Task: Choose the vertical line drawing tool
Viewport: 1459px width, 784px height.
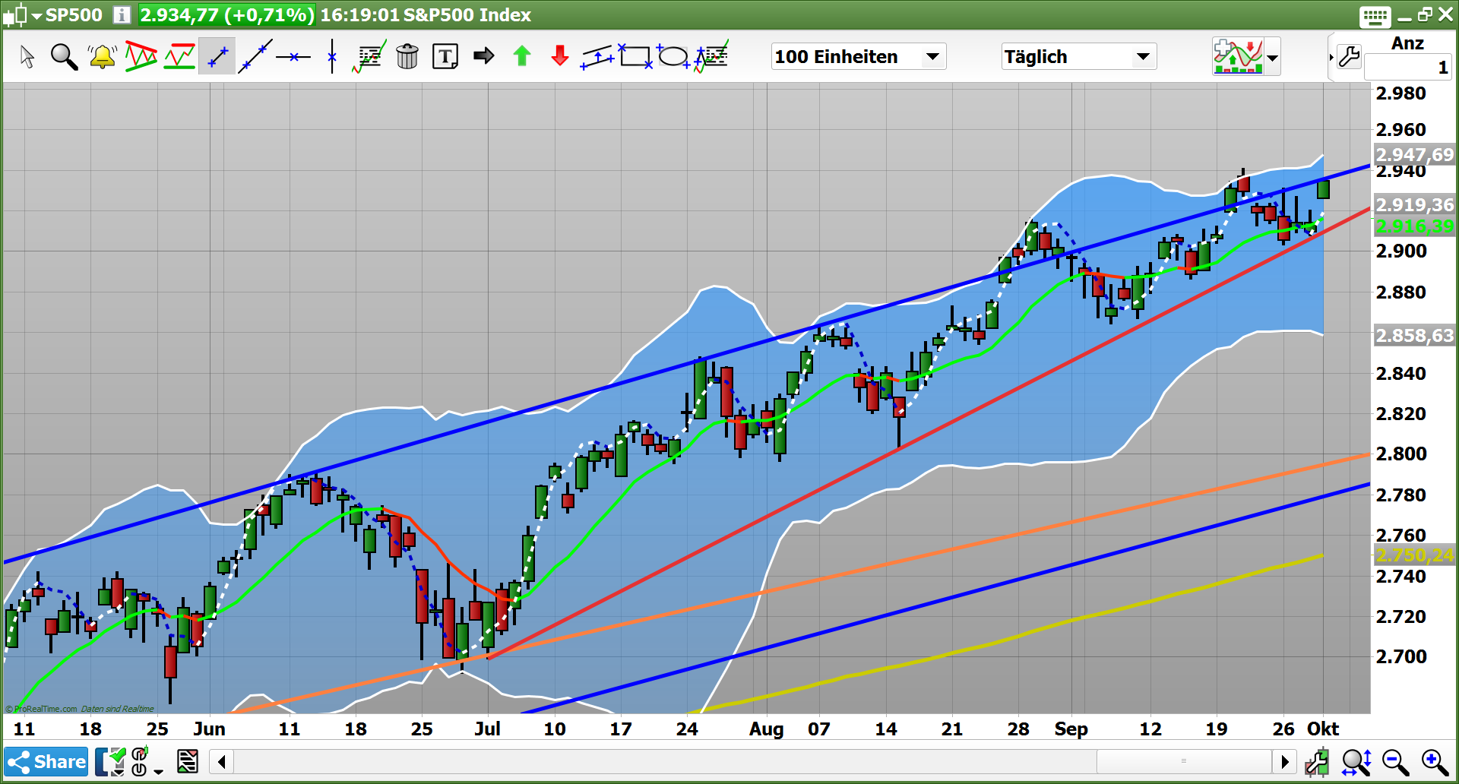Action: tap(331, 56)
